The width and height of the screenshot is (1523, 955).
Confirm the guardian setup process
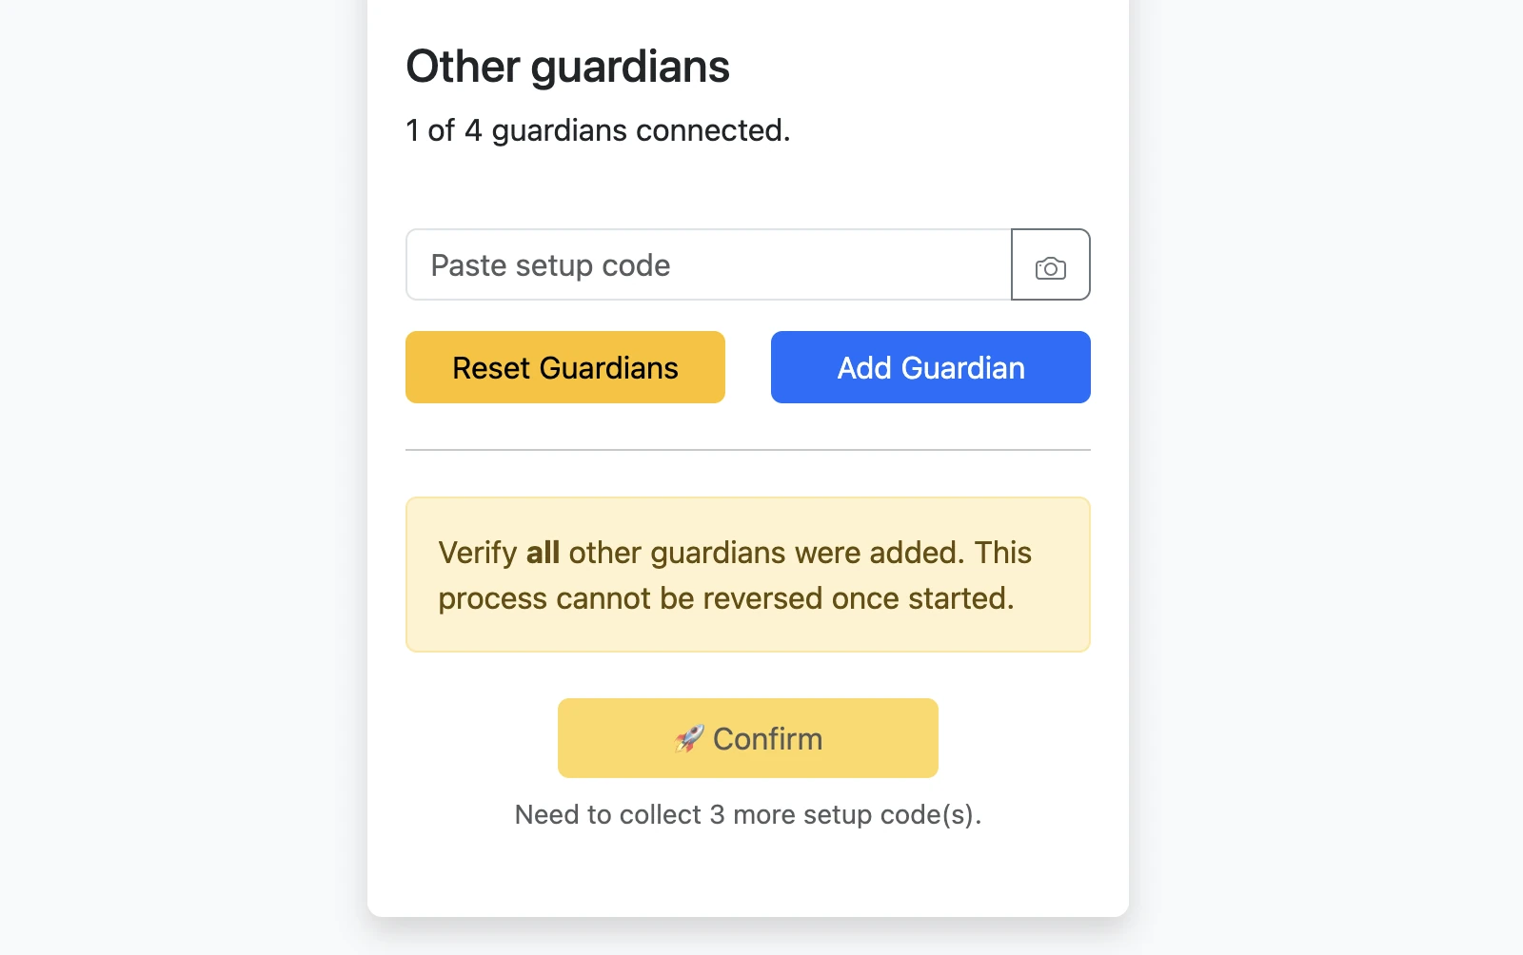point(748,737)
